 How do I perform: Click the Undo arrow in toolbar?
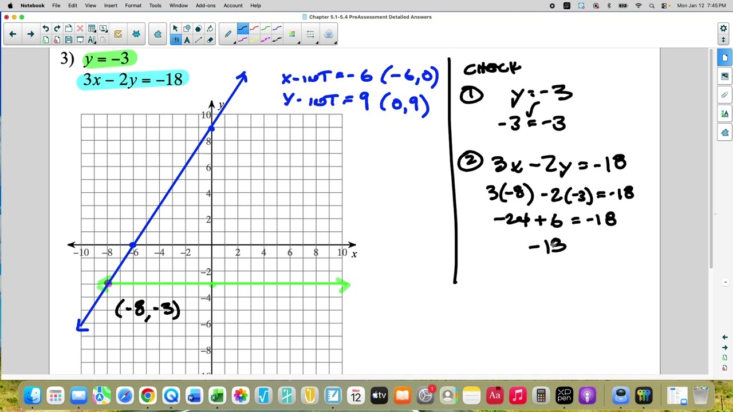coord(46,29)
